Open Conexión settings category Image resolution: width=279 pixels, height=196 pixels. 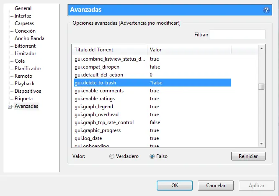click(25, 31)
